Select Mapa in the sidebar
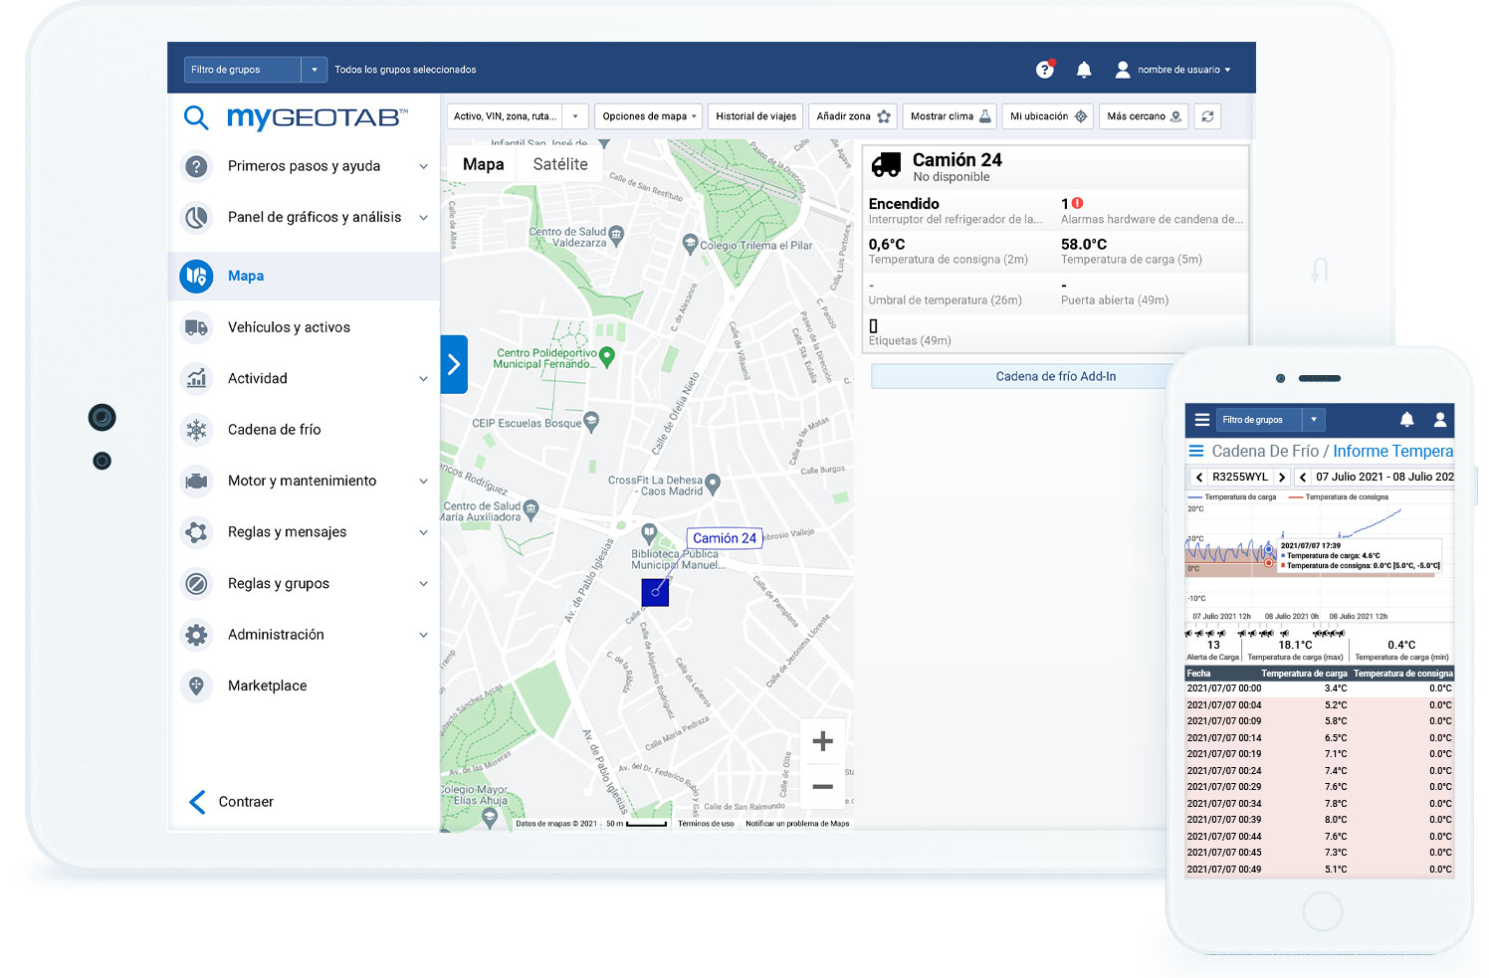Screen dimensions: 1489x978 [x=305, y=276]
